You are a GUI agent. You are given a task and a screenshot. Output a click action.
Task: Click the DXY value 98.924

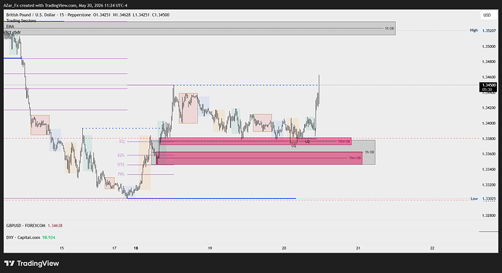tap(49, 237)
